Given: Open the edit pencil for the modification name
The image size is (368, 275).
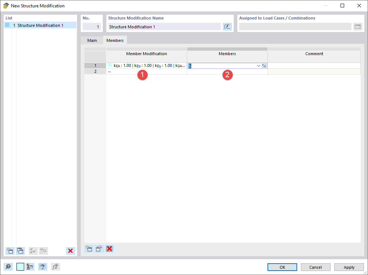Looking at the screenshot, I should pyautogui.click(x=227, y=26).
